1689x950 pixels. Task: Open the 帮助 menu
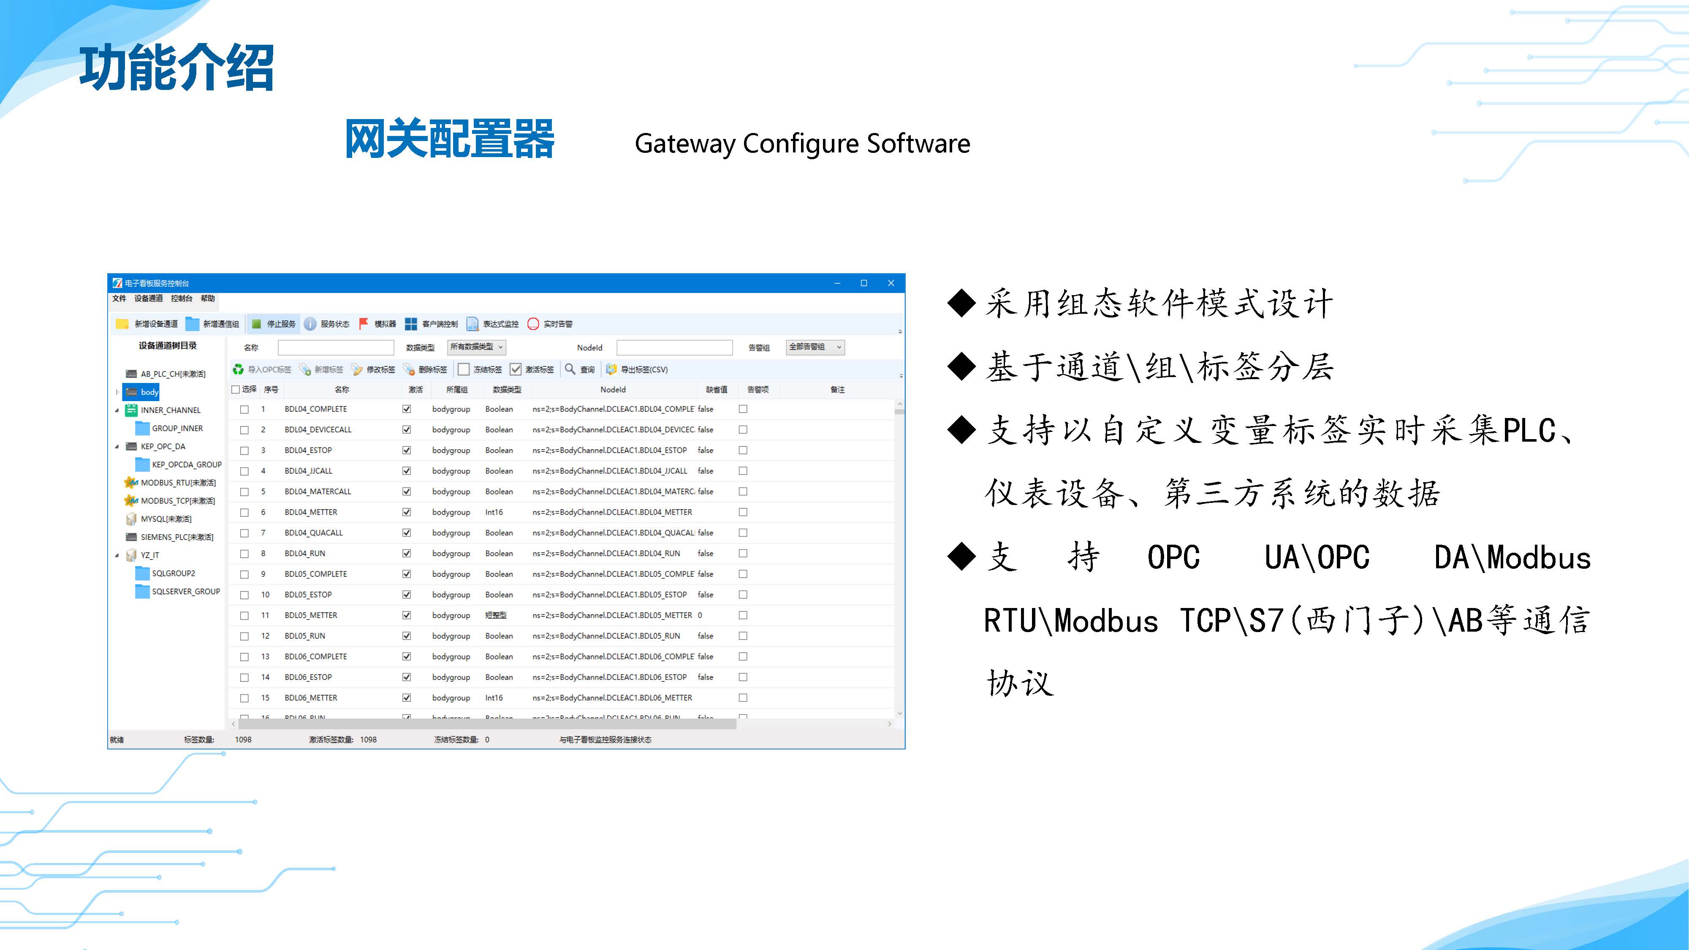tap(208, 299)
